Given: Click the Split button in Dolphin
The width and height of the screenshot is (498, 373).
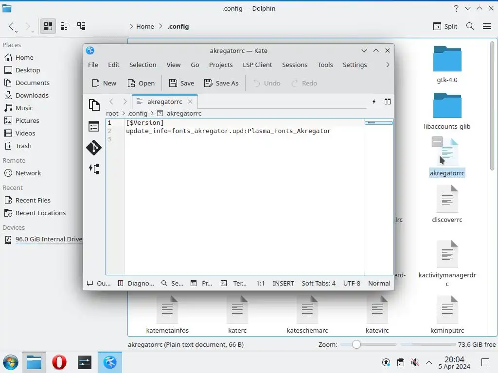Looking at the screenshot, I should coord(445,26).
